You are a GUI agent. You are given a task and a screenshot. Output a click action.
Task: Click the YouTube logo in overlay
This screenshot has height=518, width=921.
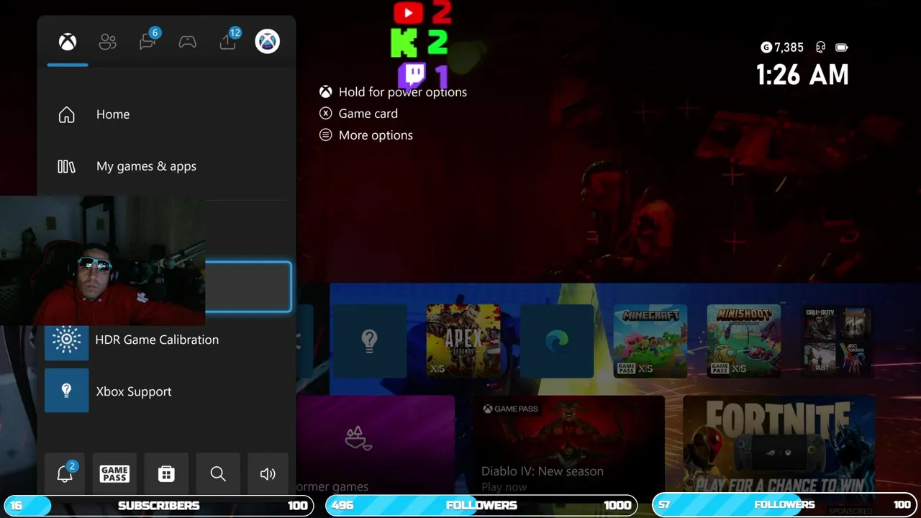(408, 12)
